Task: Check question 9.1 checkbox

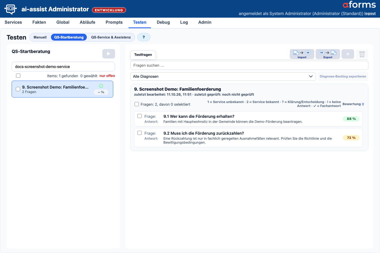Action: click(x=140, y=116)
